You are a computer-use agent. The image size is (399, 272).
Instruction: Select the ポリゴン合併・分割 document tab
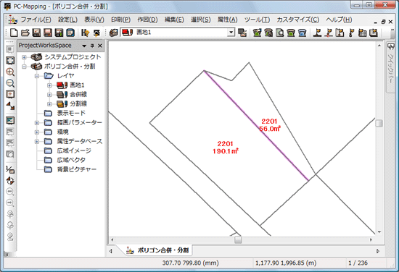pyautogui.click(x=157, y=250)
